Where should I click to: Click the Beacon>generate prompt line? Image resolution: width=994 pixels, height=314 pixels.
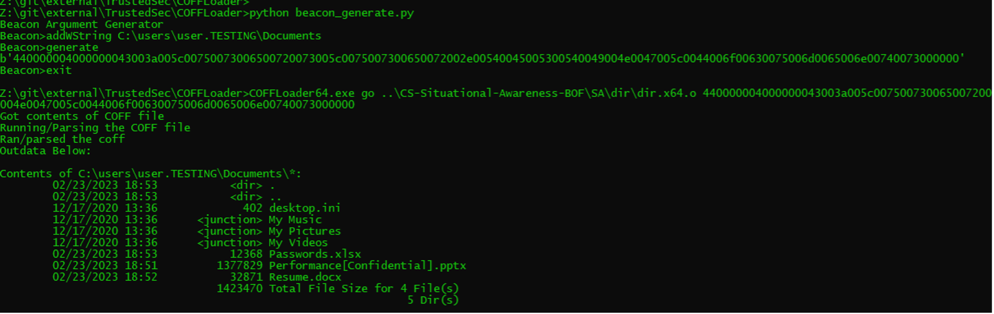(49, 47)
